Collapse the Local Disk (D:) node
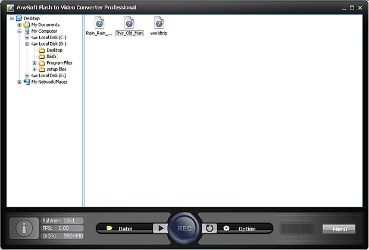This screenshot has width=369, height=250. pos(27,44)
